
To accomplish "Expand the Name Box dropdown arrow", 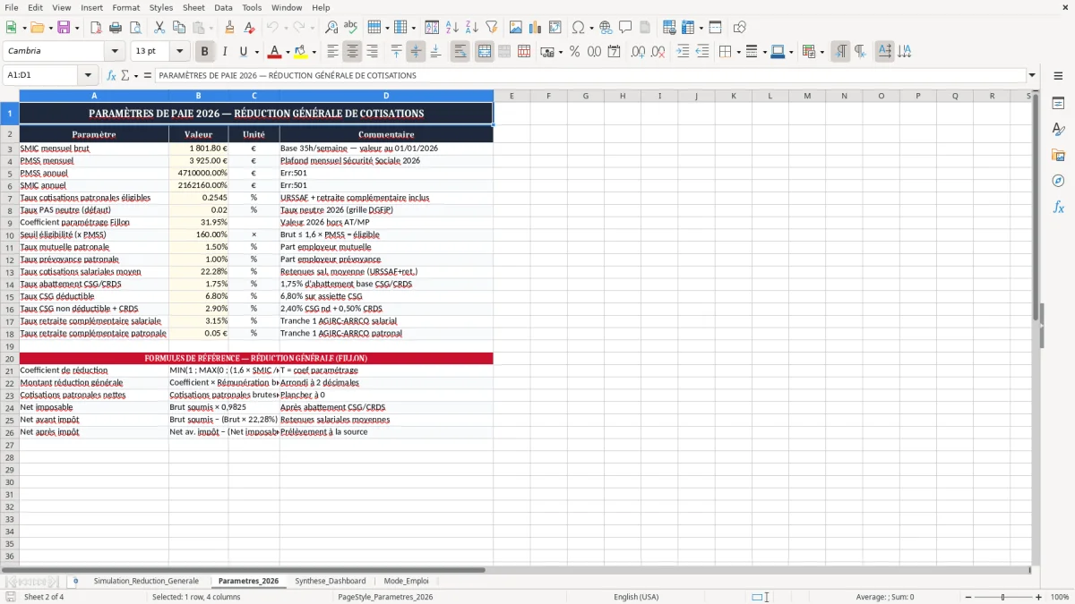I will click(88, 75).
